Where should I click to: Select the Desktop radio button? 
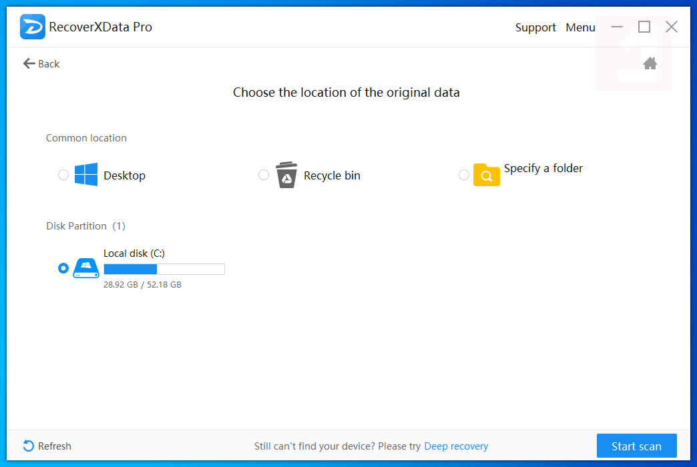click(63, 175)
